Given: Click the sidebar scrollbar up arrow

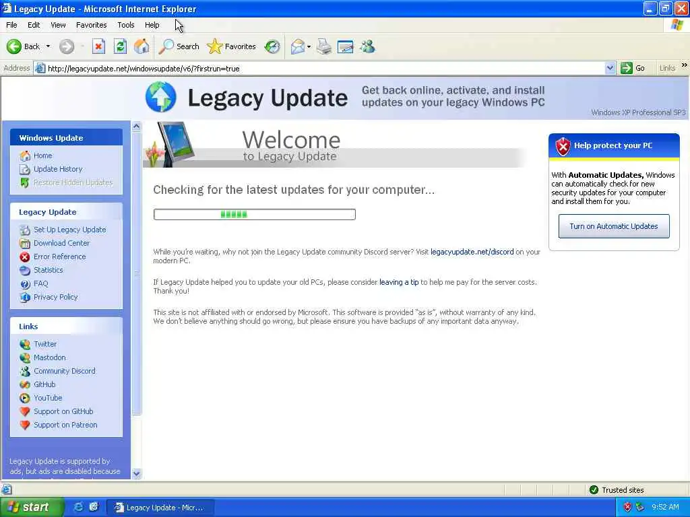Looking at the screenshot, I should click(136, 126).
